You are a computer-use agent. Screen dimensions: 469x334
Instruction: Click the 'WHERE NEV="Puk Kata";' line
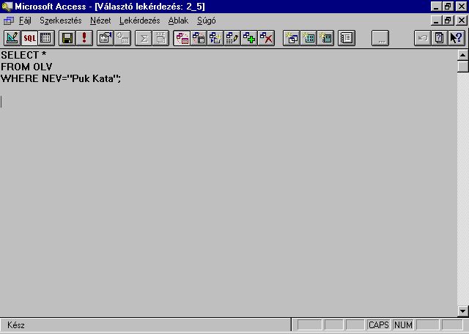[x=61, y=78]
